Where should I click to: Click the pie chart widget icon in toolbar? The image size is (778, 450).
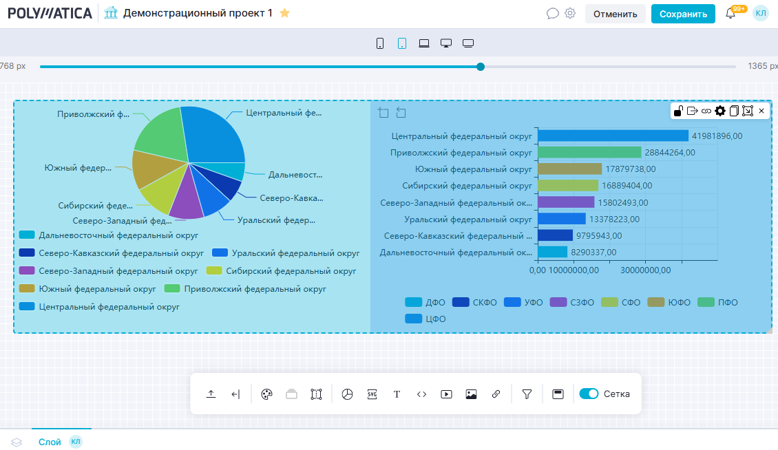(347, 394)
